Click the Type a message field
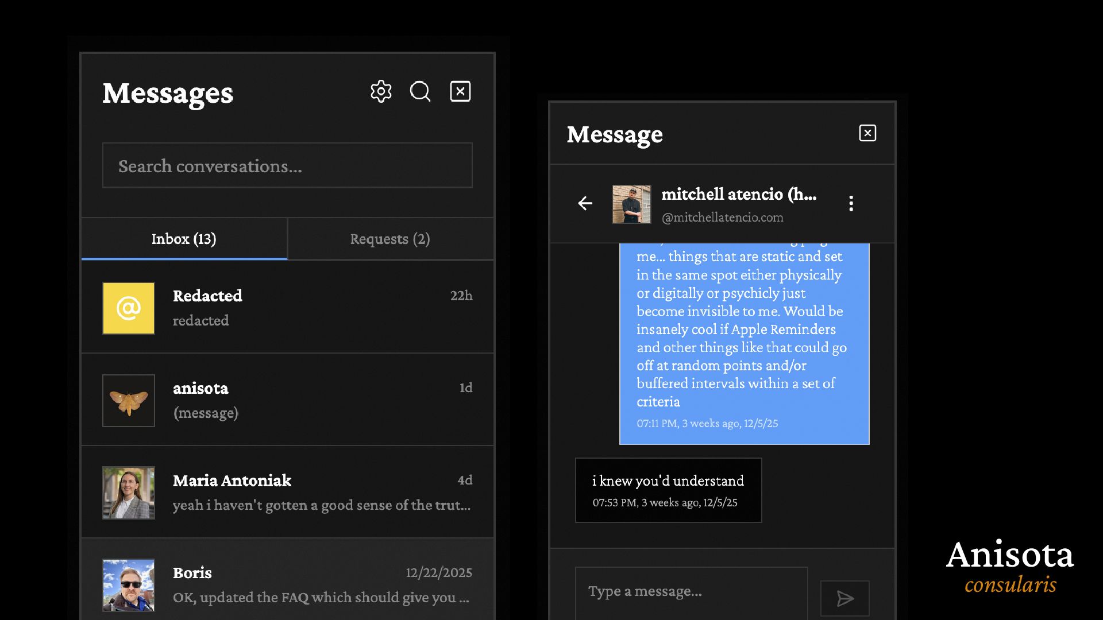1103x620 pixels. 691,591
